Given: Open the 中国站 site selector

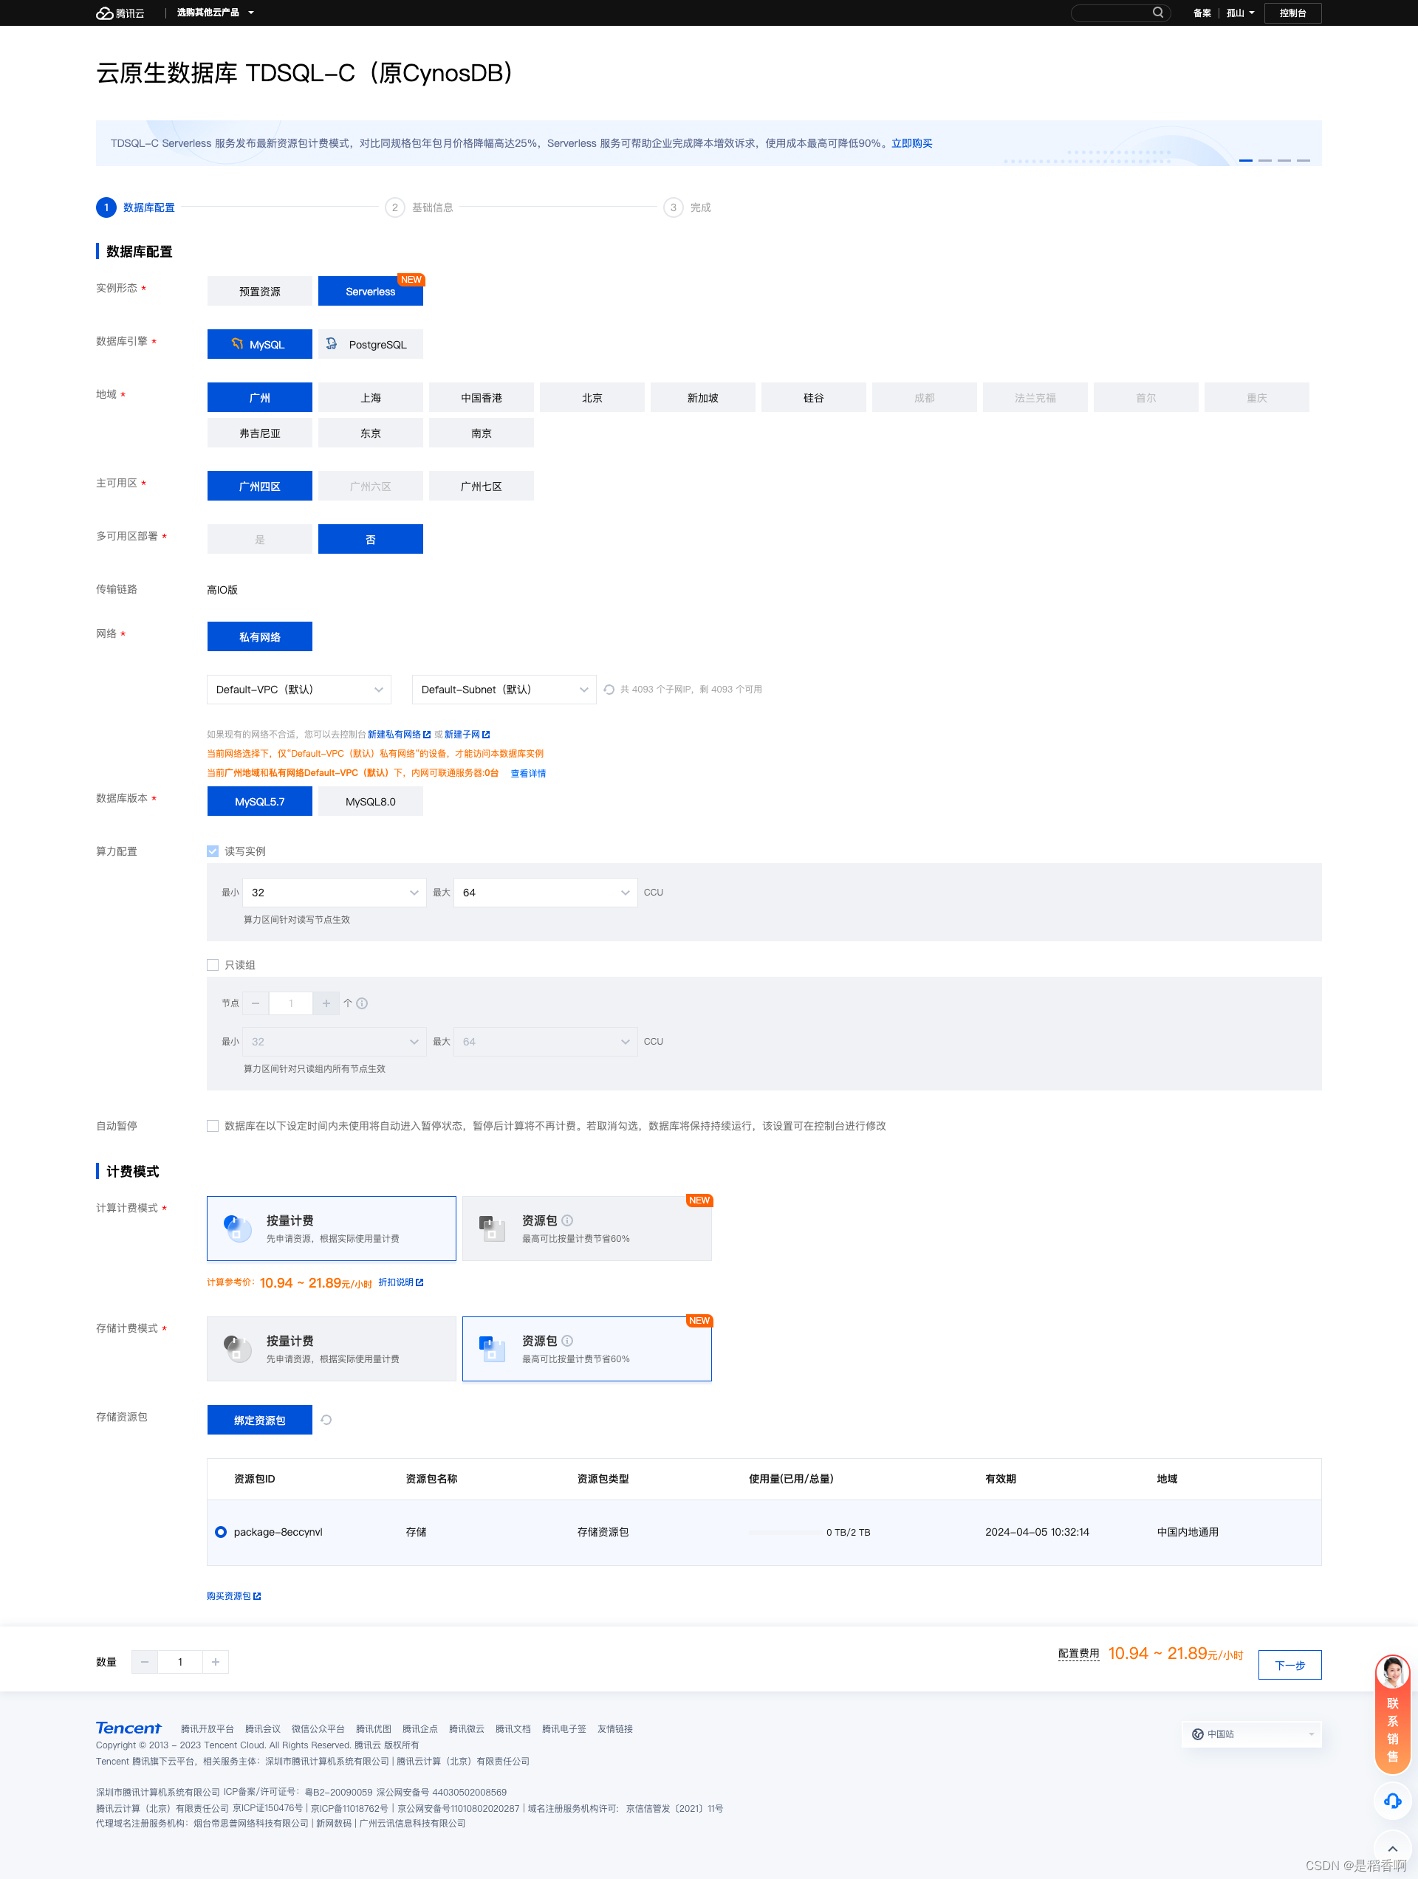Looking at the screenshot, I should [x=1252, y=1734].
